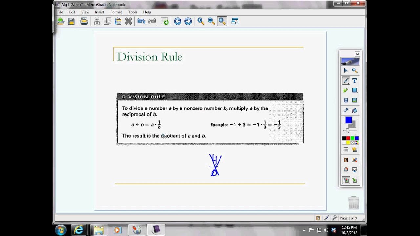Pick the yellow color from palette
This screenshot has width=420, height=236.
tap(348, 143)
